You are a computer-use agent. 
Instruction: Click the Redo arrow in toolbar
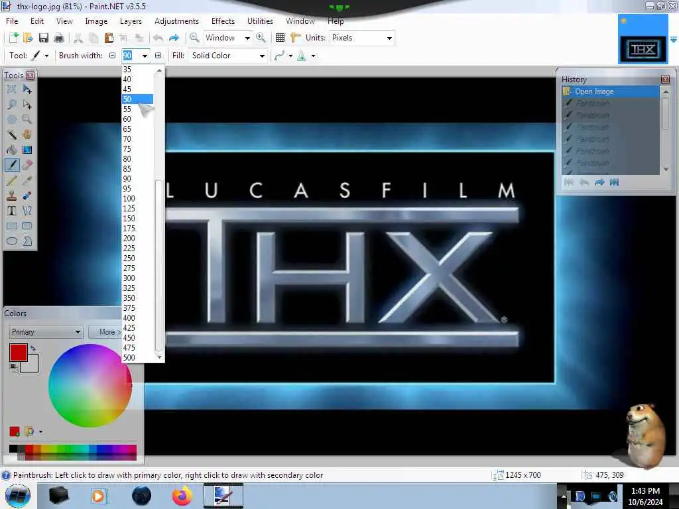[174, 38]
